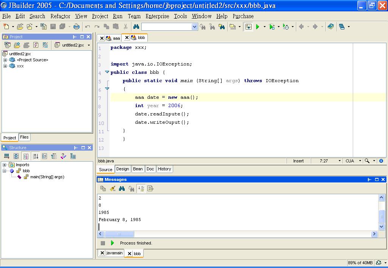
Task: Close the Structure pane
Action: click(89, 148)
